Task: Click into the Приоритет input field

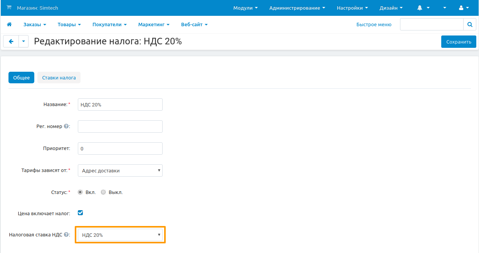Action: (x=120, y=148)
